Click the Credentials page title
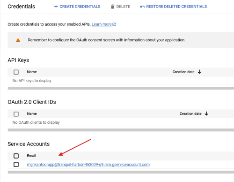 pyautogui.click(x=21, y=7)
